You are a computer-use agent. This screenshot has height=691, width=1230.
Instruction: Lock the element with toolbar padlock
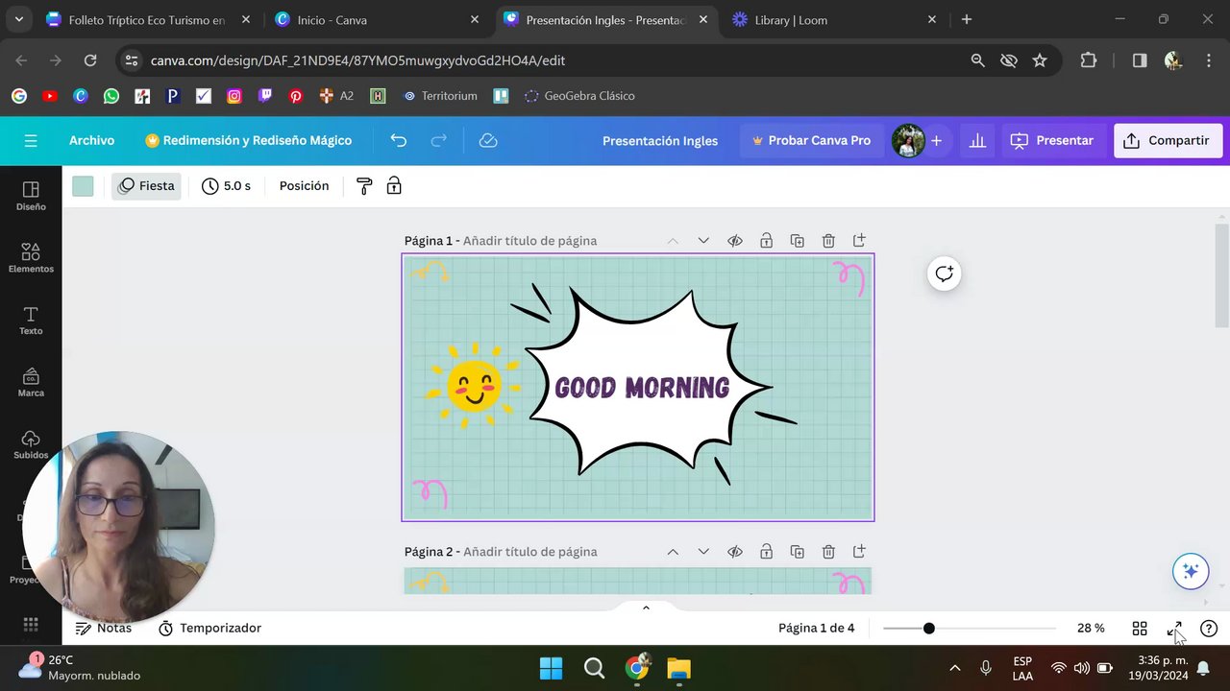click(394, 186)
